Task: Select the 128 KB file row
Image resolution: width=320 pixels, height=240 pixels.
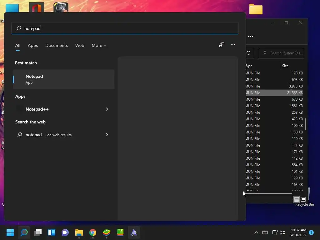Action: point(274,73)
